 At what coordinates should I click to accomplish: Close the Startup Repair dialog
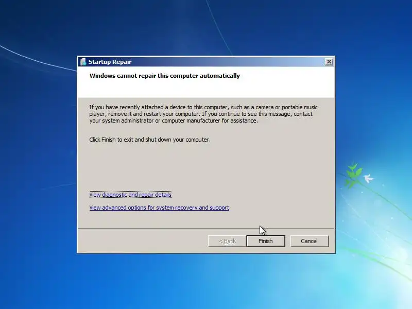coord(329,62)
